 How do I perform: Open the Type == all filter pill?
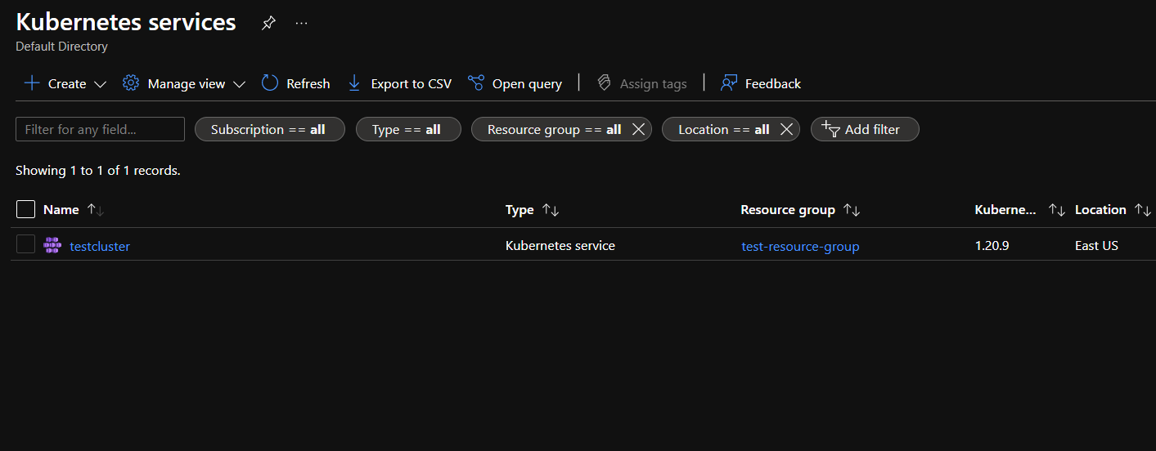coord(407,129)
